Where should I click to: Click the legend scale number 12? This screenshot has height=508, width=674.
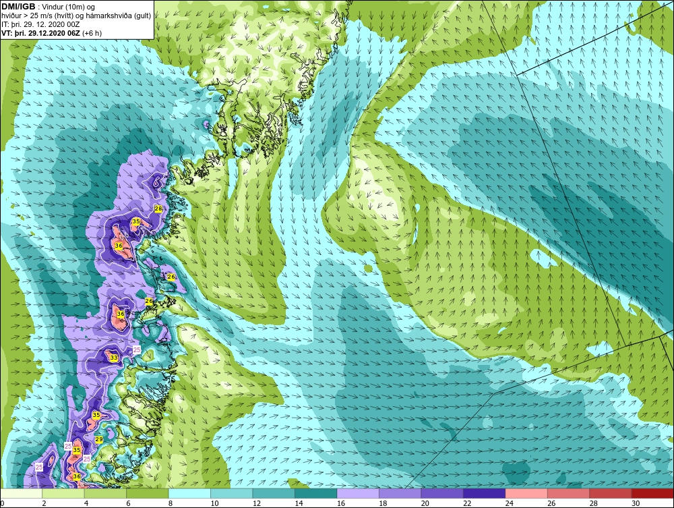[x=257, y=503]
